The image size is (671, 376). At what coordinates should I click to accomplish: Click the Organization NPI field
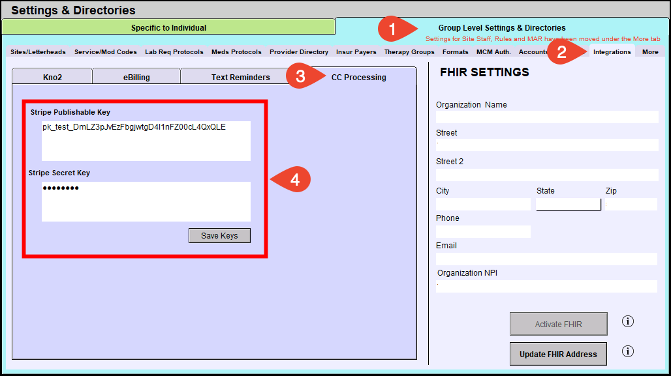point(547,287)
